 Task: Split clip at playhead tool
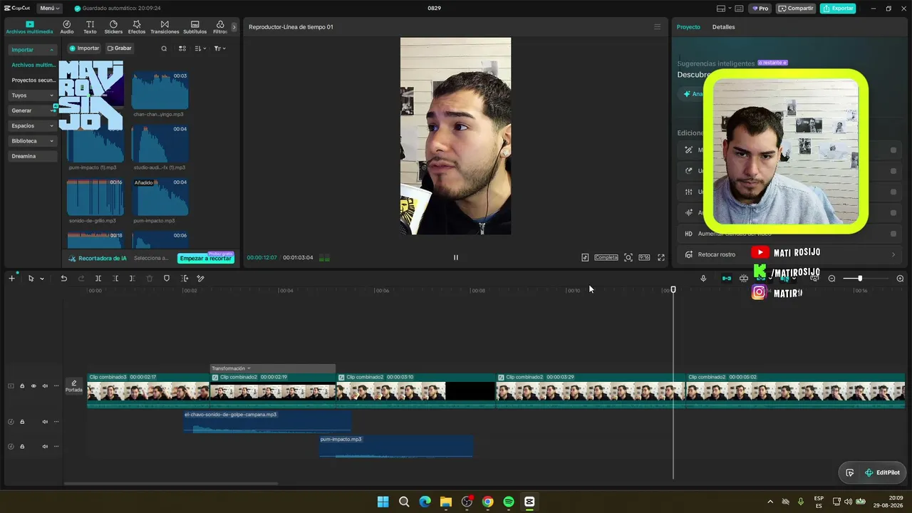98,279
